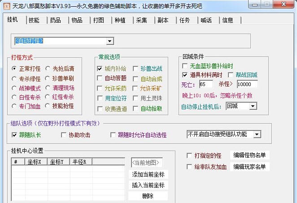Select 先抢后清 radio option
The width and height of the screenshot is (297, 203).
pyautogui.click(x=48, y=69)
